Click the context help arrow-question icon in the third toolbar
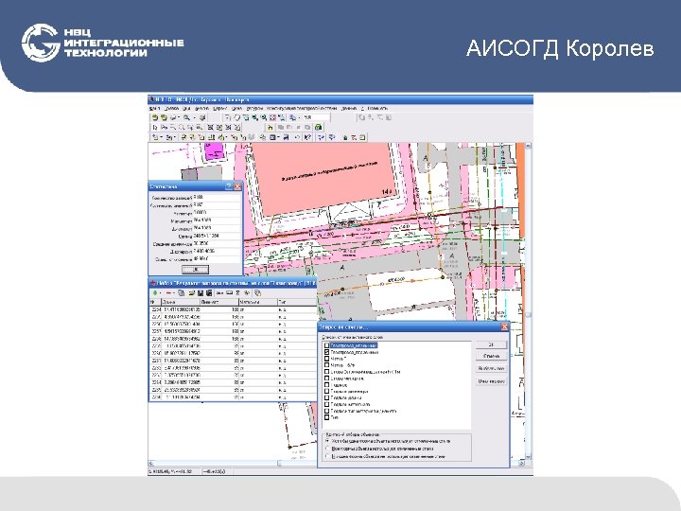Viewport: 681px width, 511px height. click(x=307, y=138)
